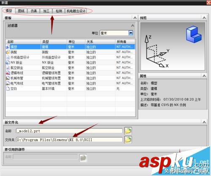The width and height of the screenshot is (211, 176).
Task: Sort by the 名称 column header
Action: click(23, 42)
